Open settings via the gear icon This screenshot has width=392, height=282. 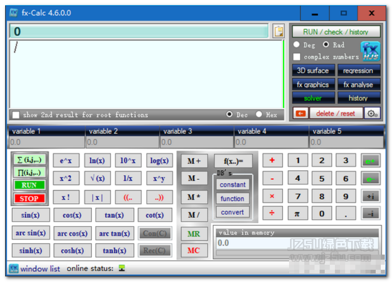pos(372,114)
